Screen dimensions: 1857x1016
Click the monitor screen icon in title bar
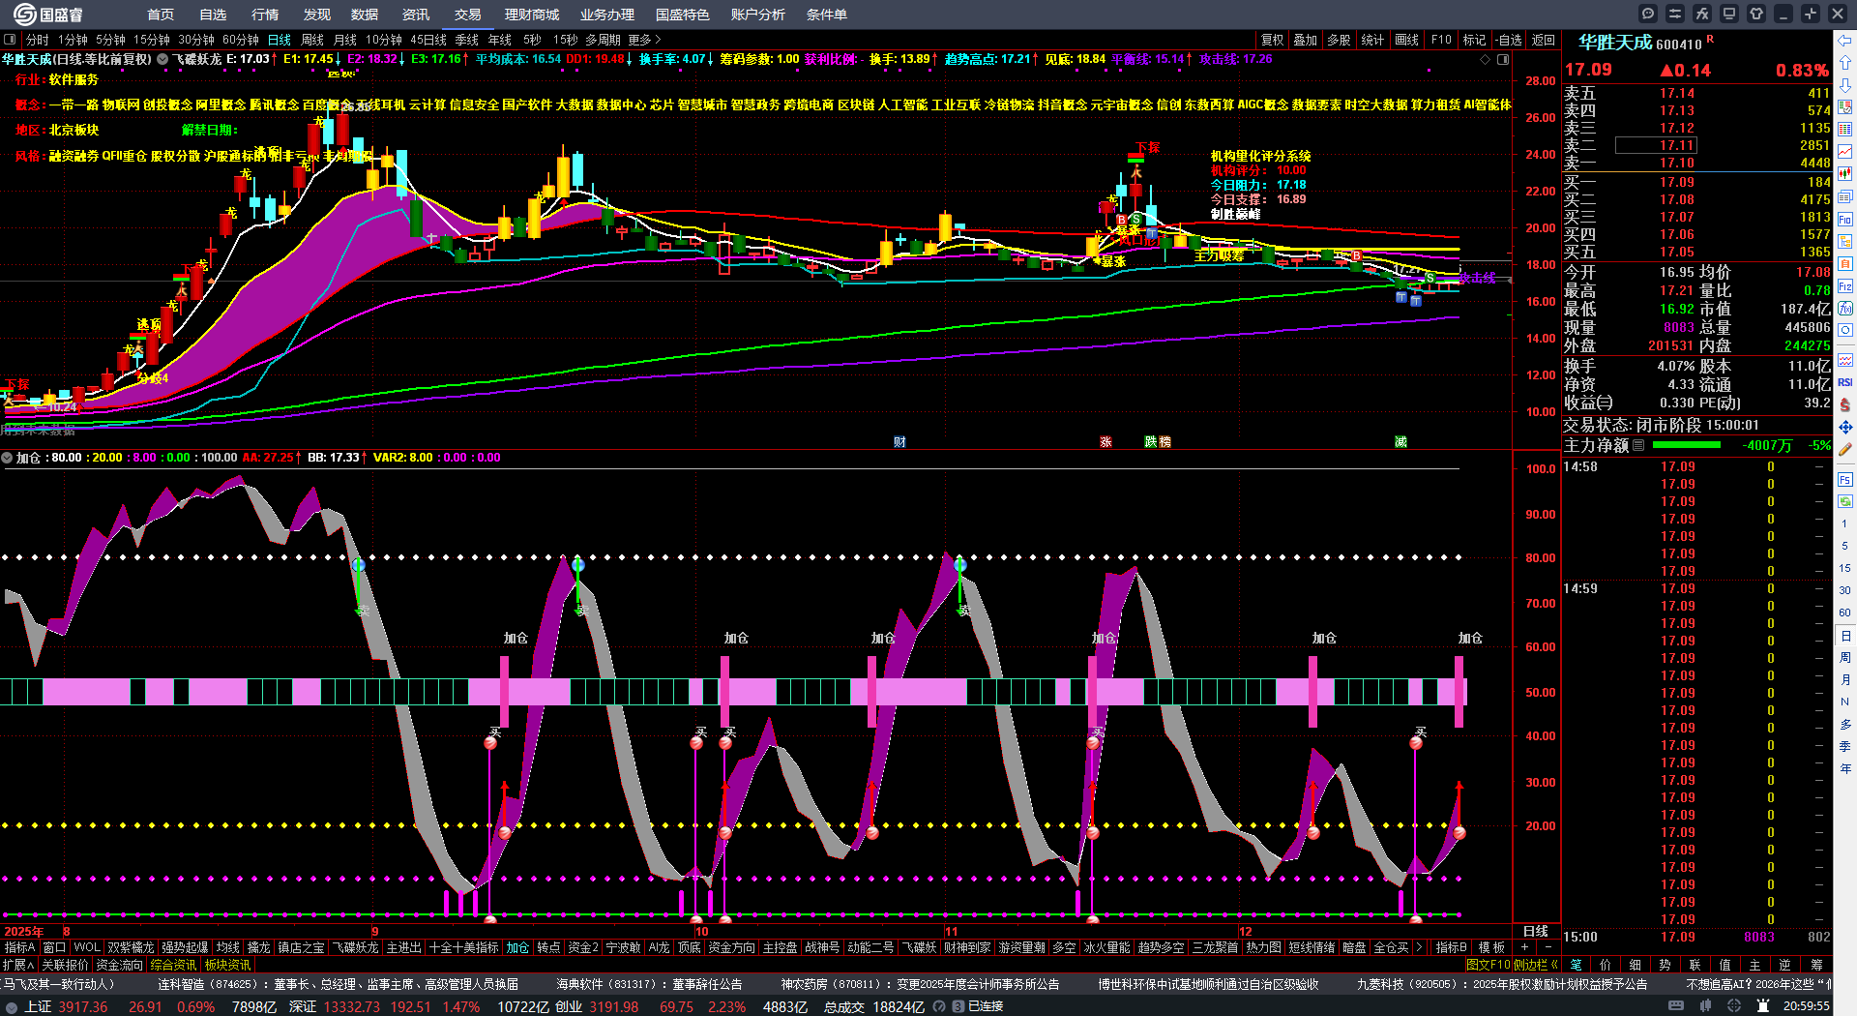point(1729,14)
